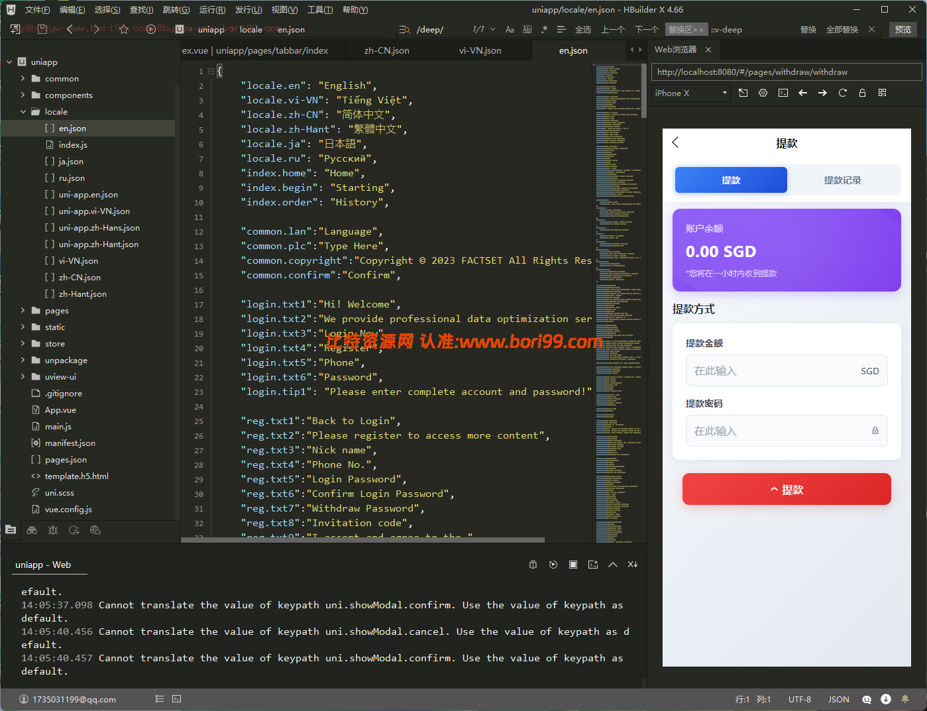The height and width of the screenshot is (711, 927).
Task: Click the 提款记录 tab in phone preview
Action: tap(843, 180)
